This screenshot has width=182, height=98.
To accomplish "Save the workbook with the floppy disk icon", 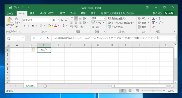I will (x=10, y=7).
